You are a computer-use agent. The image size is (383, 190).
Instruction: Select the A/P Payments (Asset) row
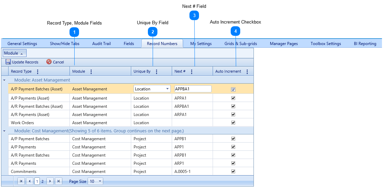pos(131,98)
